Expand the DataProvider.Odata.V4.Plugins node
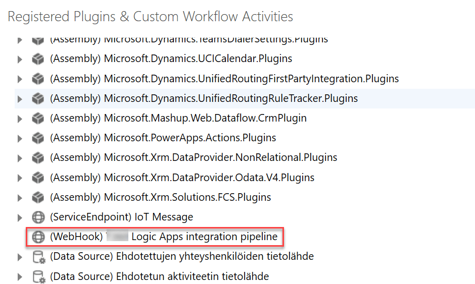 tap(20, 178)
